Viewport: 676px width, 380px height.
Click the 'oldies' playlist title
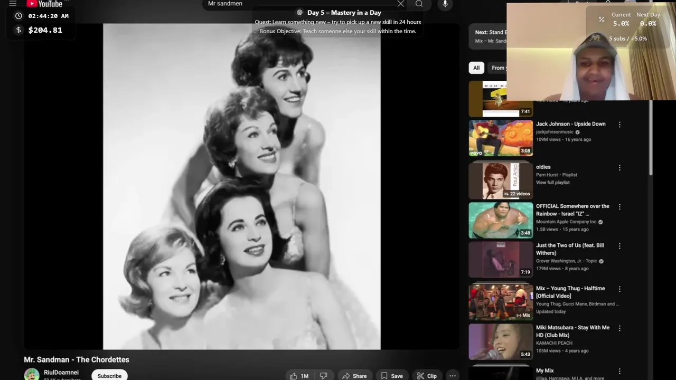point(543,167)
